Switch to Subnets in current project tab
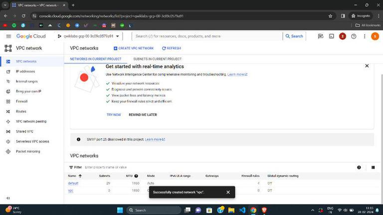The width and height of the screenshot is (383, 215). pyautogui.click(x=157, y=59)
